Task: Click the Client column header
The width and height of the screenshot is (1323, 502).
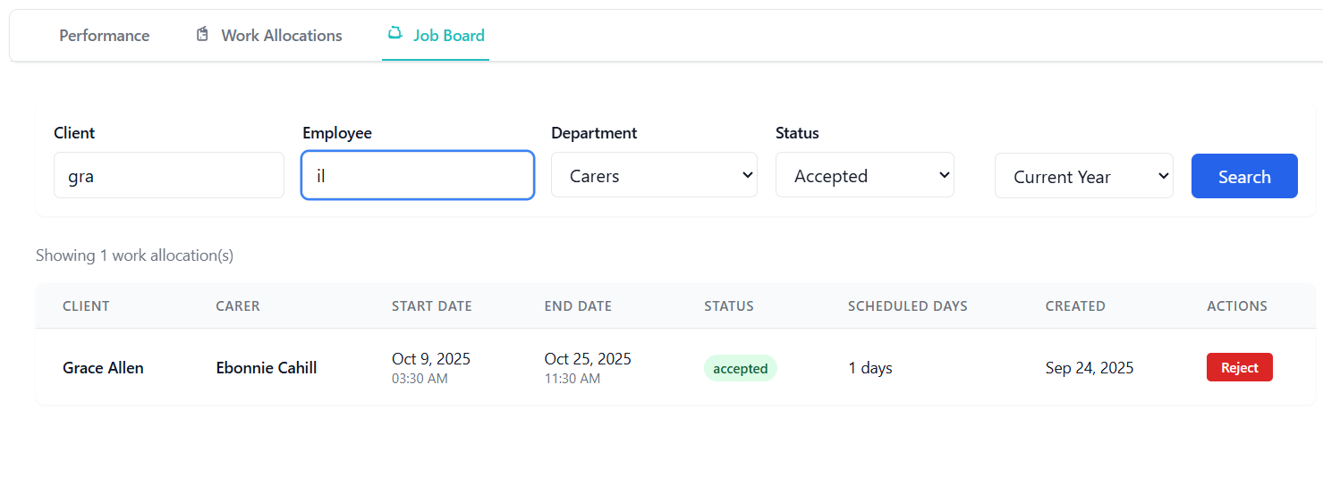Action: 86,306
